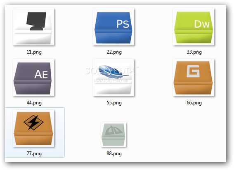
Task: Click the 11.png file name
Action: (34, 52)
